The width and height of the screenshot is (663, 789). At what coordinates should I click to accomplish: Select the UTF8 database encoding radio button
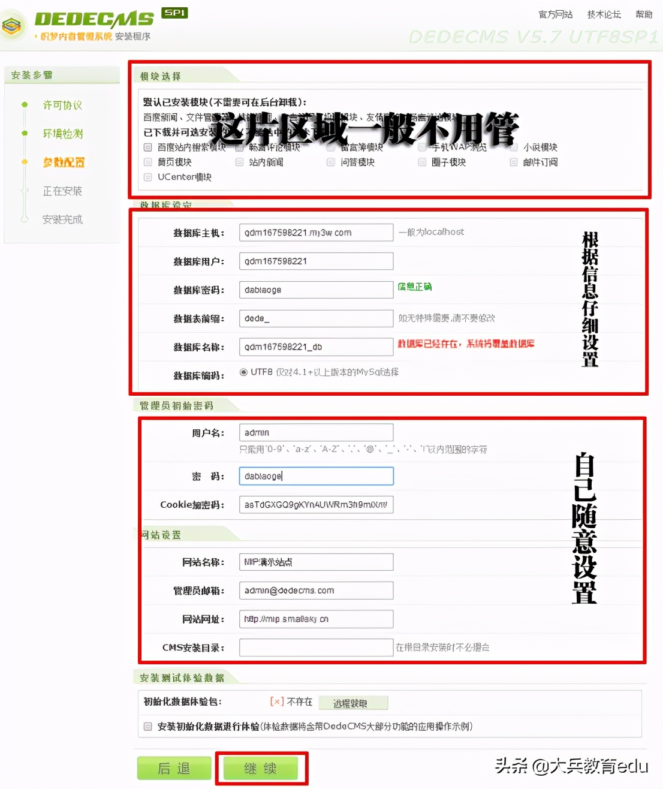pyautogui.click(x=242, y=372)
